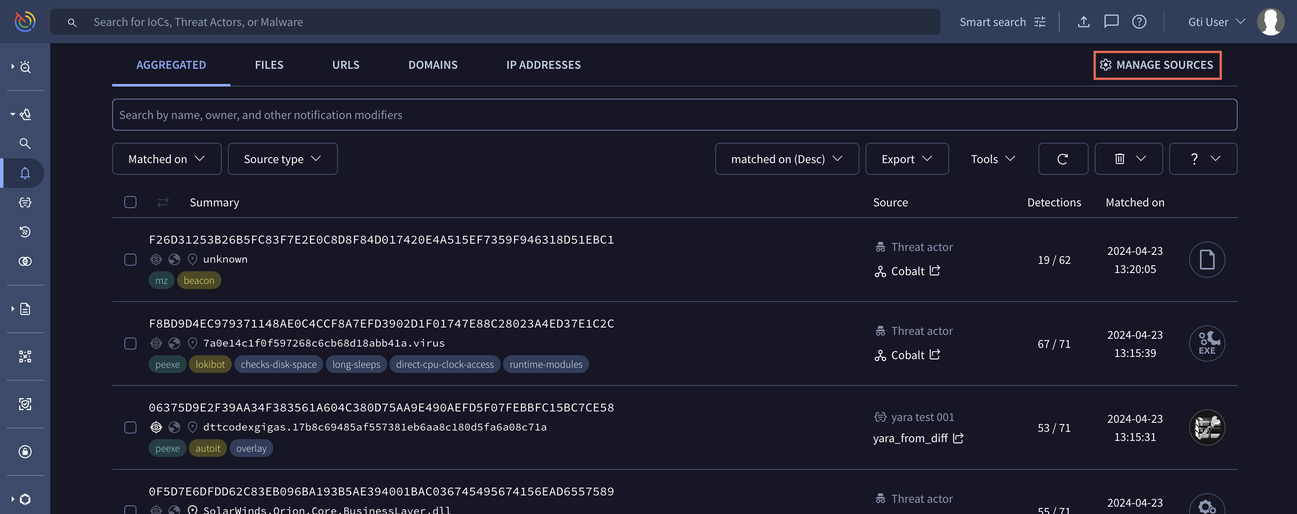Toggle the select-all checkbox in table header
This screenshot has height=514, width=1297.
tap(130, 202)
